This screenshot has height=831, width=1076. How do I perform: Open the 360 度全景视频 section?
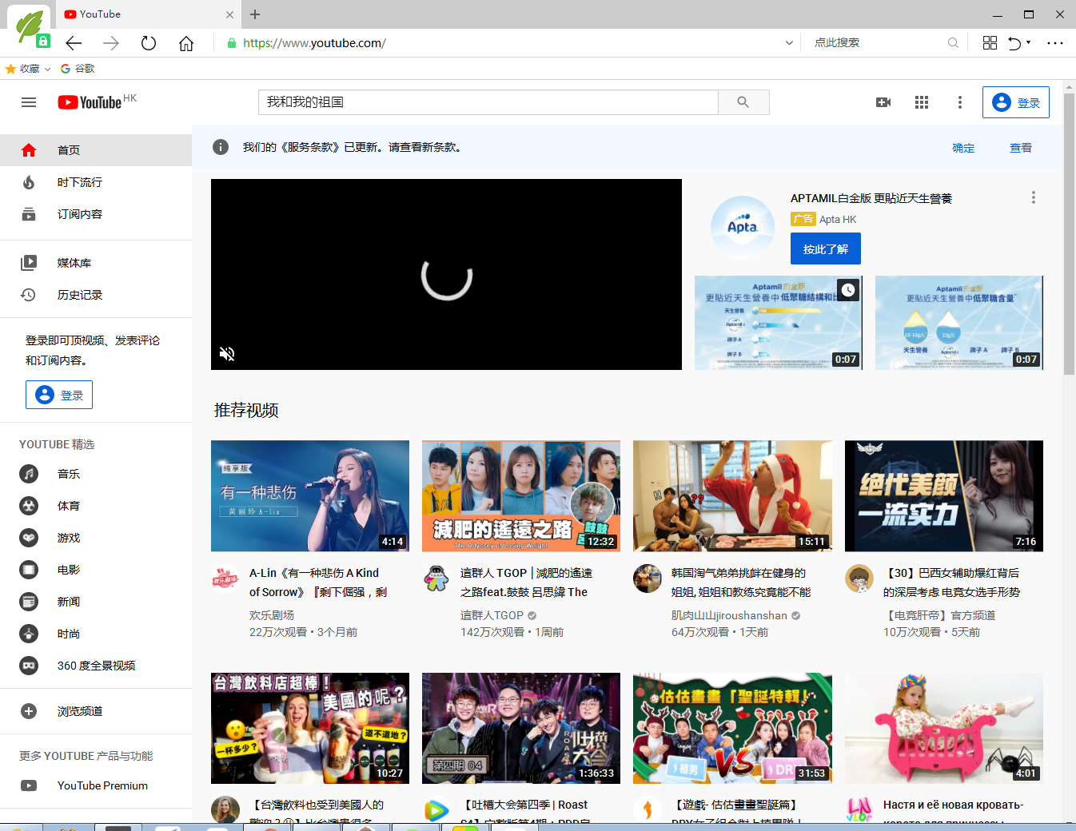click(29, 665)
